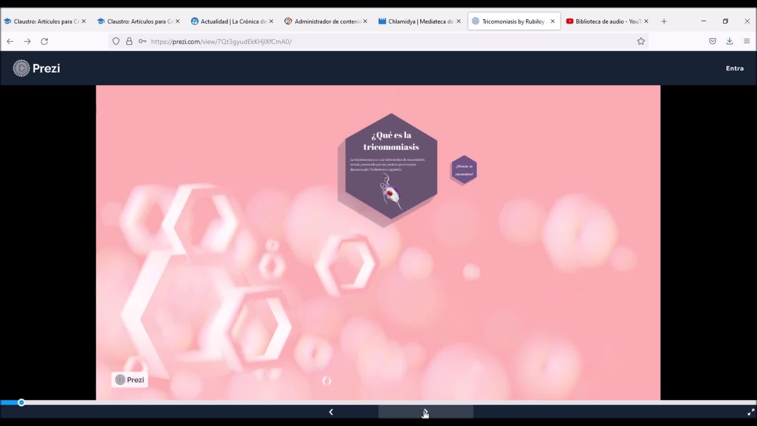The image size is (757, 426).
Task: Open a new browser tab
Action: coord(664,21)
